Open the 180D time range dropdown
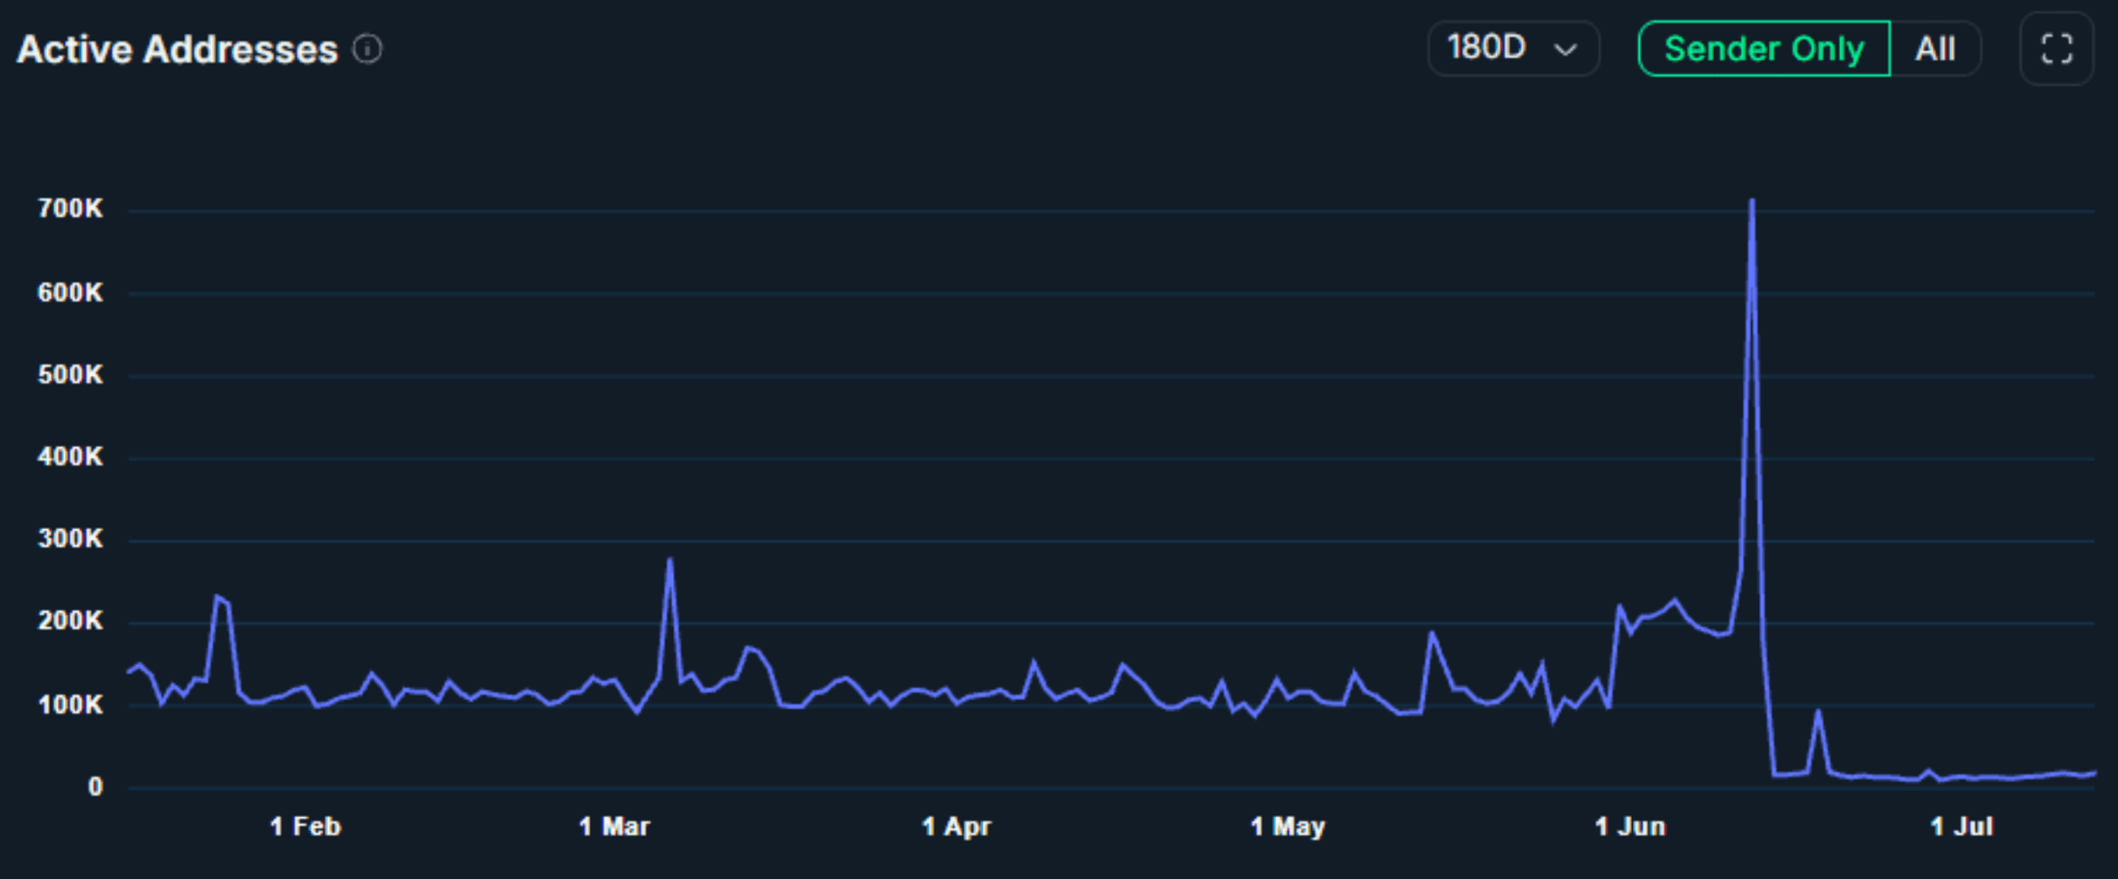This screenshot has height=879, width=2118. point(1512,48)
